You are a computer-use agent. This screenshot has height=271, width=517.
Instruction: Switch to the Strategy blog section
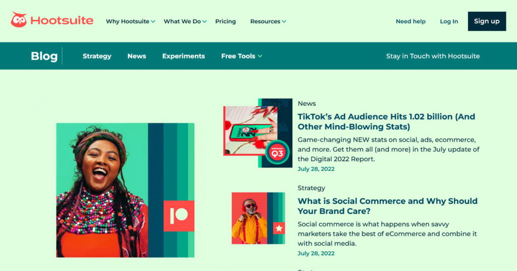tap(97, 56)
